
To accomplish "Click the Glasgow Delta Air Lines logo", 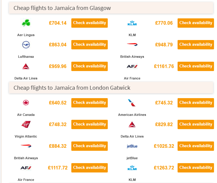I will 26,66.
